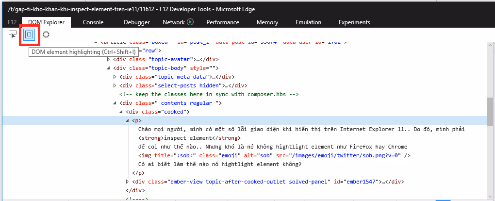This screenshot has height=201, width=495.
Task: Click the F12 label
Action: tap(12, 22)
